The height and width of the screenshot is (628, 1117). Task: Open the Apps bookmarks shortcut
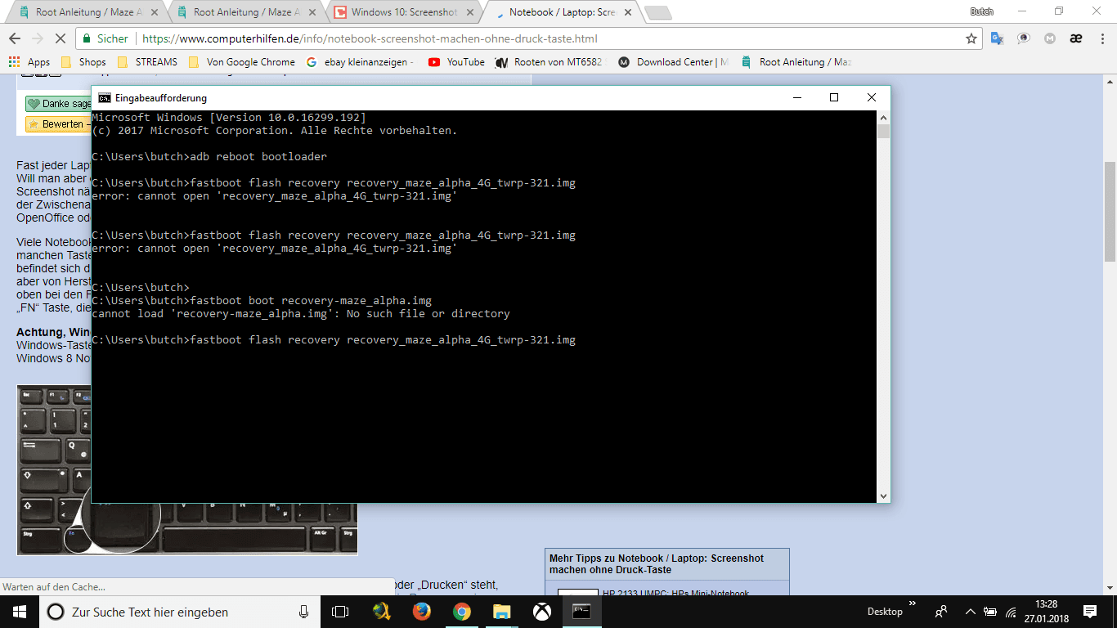[x=29, y=62]
